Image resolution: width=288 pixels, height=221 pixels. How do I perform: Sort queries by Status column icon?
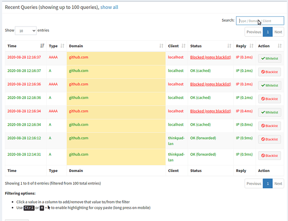[x=229, y=46]
